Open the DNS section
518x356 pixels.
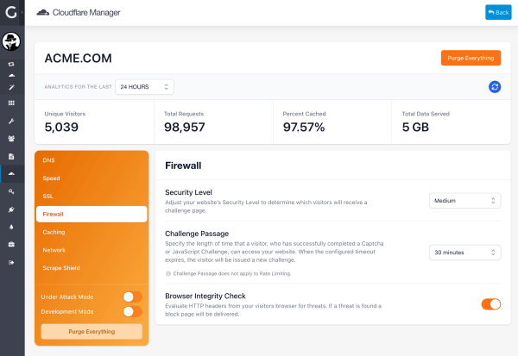(92, 160)
